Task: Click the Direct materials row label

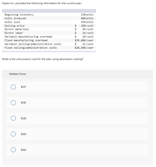Action: 17,29
